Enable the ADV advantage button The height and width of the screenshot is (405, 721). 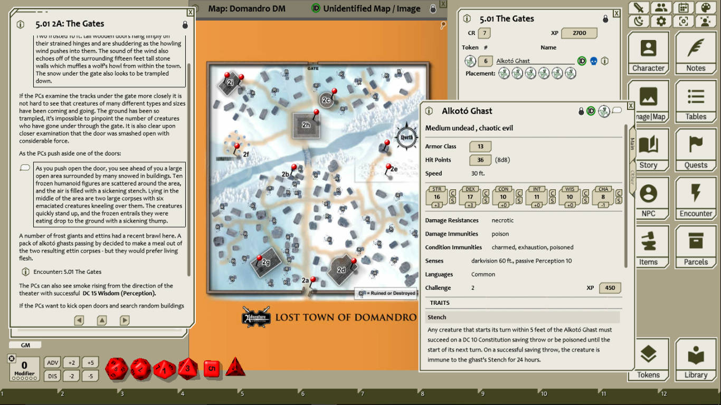coord(52,362)
